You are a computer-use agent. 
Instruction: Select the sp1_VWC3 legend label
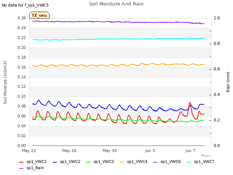pyautogui.click(x=103, y=162)
